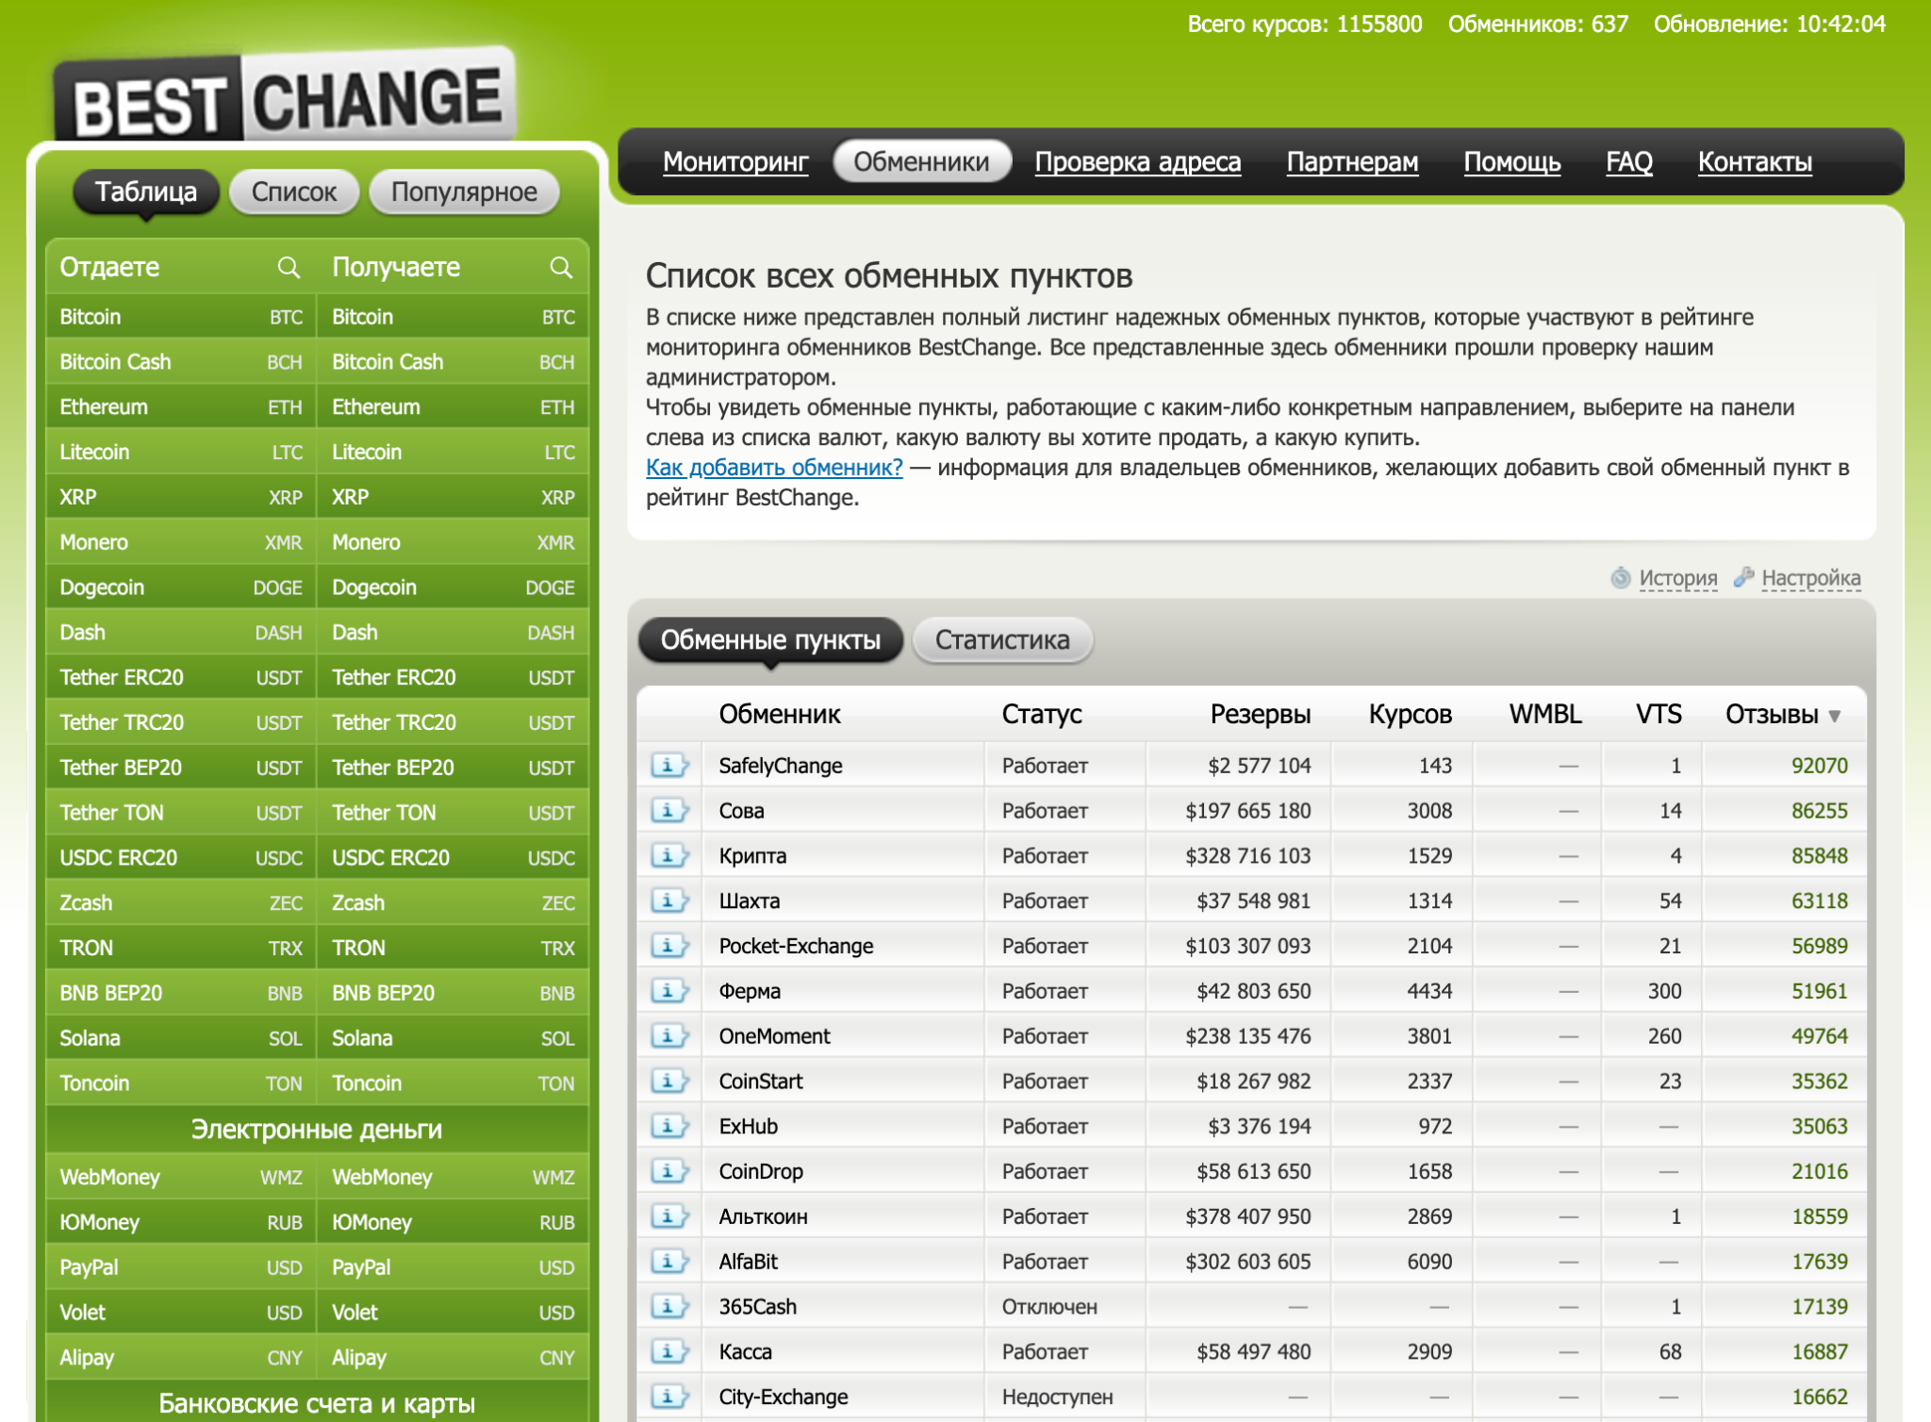Open Проверка адреса menu item

(1137, 162)
